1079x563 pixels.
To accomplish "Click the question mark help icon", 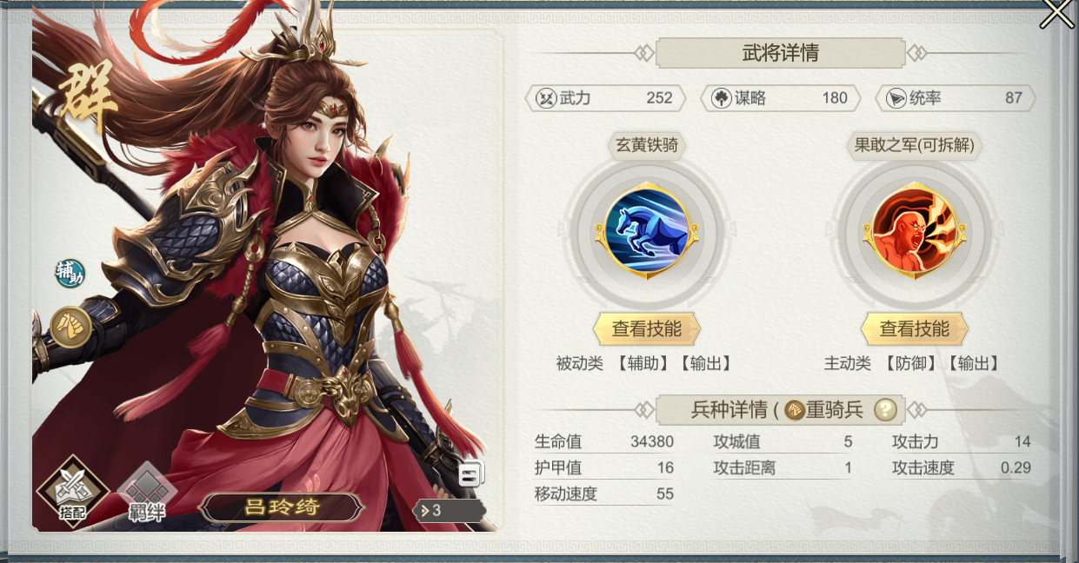I will [885, 409].
